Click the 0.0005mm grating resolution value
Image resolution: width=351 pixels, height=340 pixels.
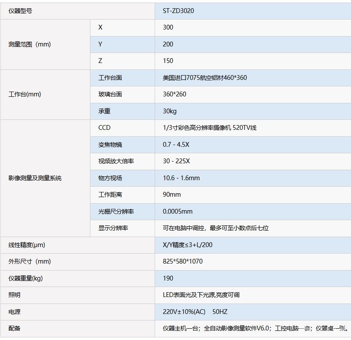click(x=177, y=211)
